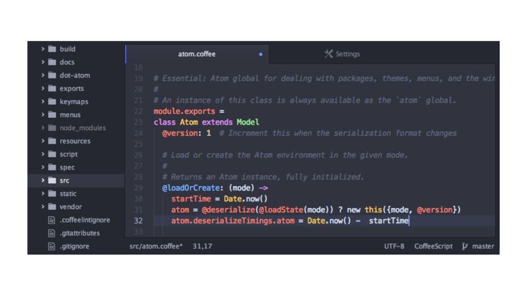Click the .gitignore file icon
This screenshot has width=527, height=296.
[x=51, y=246]
